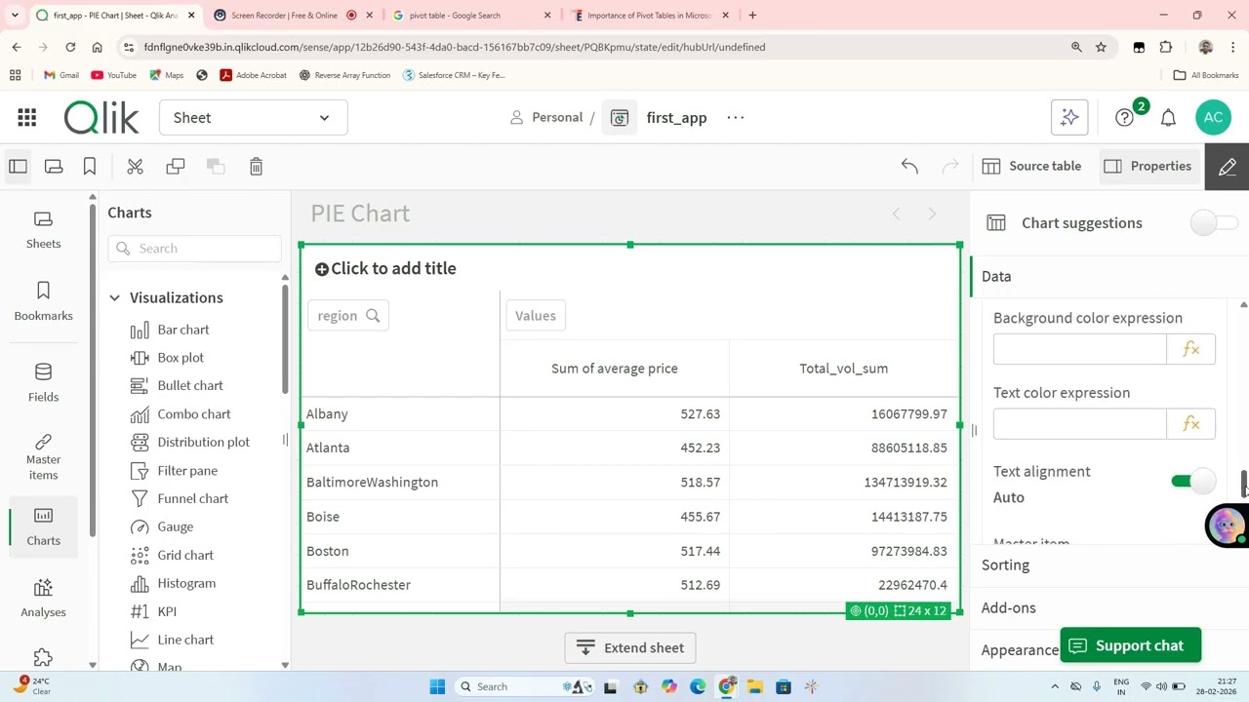This screenshot has height=702, width=1249.
Task: Click the properties panel scrollbar thumb
Action: (x=1243, y=483)
